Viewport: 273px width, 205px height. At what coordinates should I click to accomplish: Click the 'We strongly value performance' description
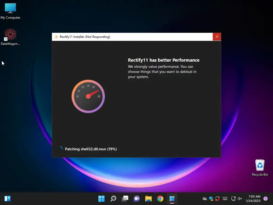coord(162,72)
